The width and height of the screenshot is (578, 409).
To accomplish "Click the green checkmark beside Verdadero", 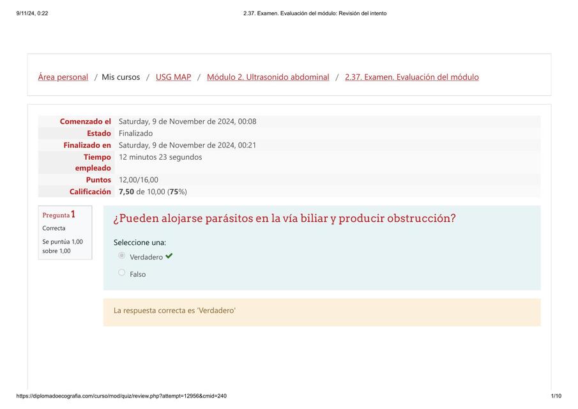I will [169, 255].
